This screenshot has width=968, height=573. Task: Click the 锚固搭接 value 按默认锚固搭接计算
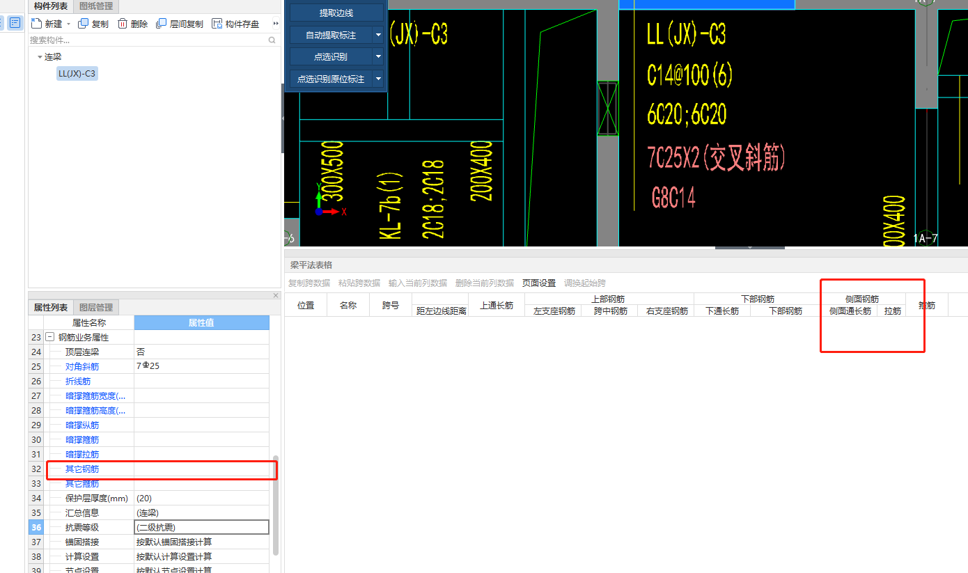(x=201, y=542)
